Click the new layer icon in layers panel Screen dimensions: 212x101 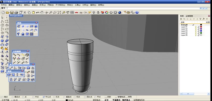click(181, 19)
